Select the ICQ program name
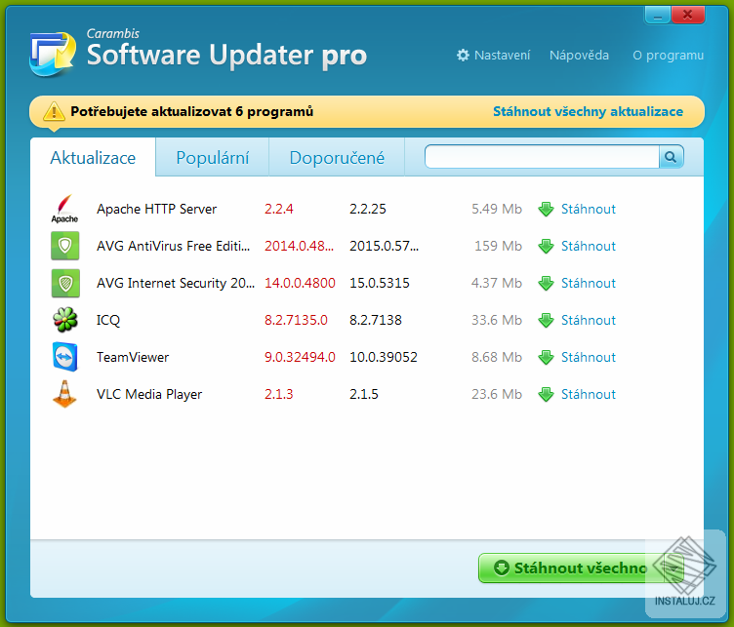 108,320
